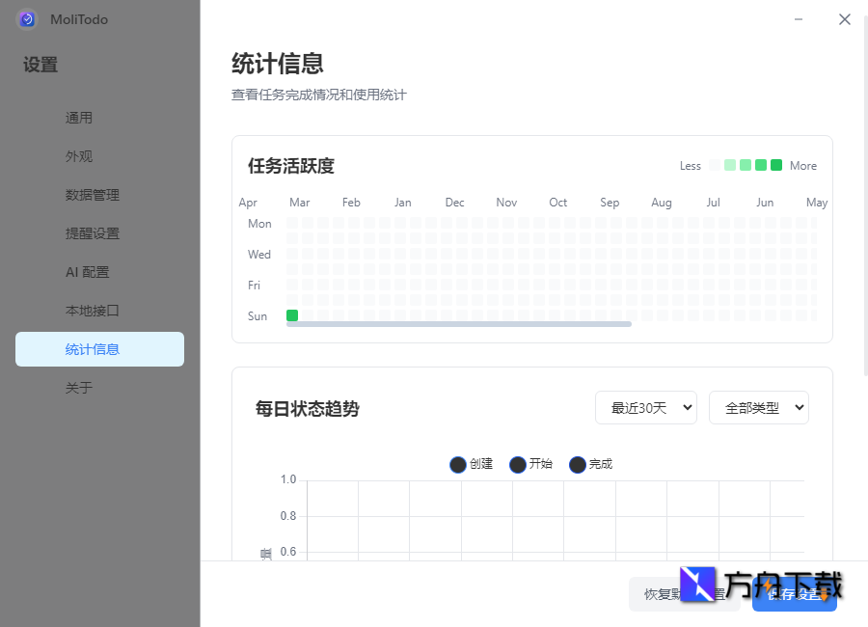Open the 数据管理 settings section

[99, 194]
